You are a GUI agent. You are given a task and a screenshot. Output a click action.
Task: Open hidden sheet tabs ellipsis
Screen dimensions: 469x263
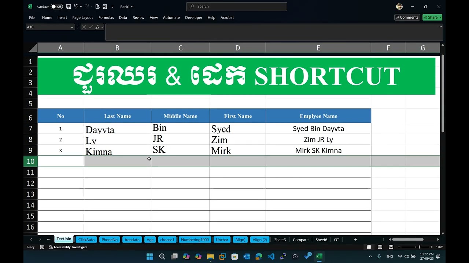coord(49,239)
